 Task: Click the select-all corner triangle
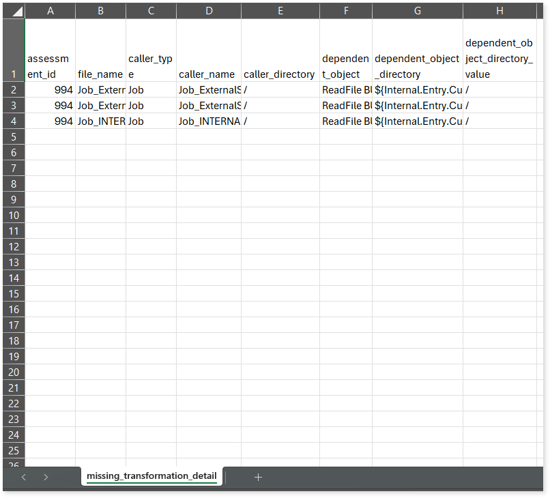(x=16, y=12)
